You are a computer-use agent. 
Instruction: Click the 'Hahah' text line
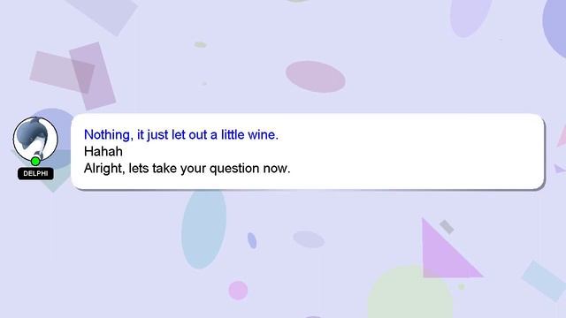click(103, 151)
